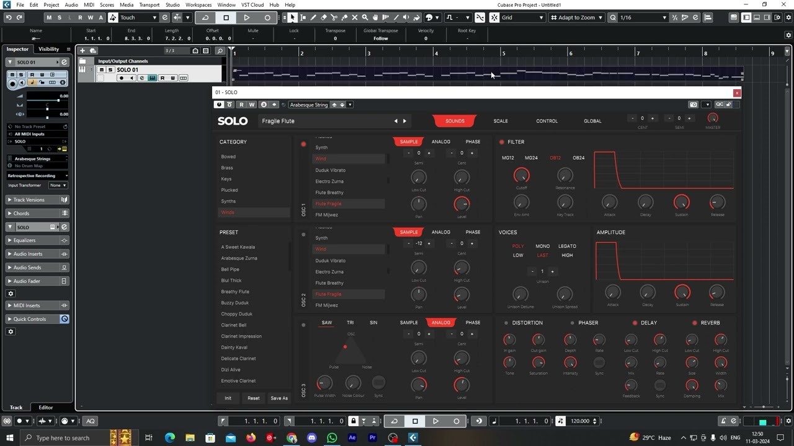Toggle the REVERB effect on/off dot
This screenshot has height=446, width=794.
(695, 323)
